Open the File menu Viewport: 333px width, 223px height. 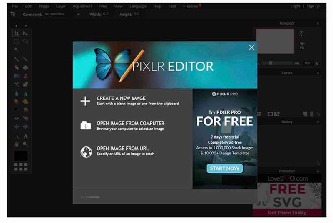15,6
